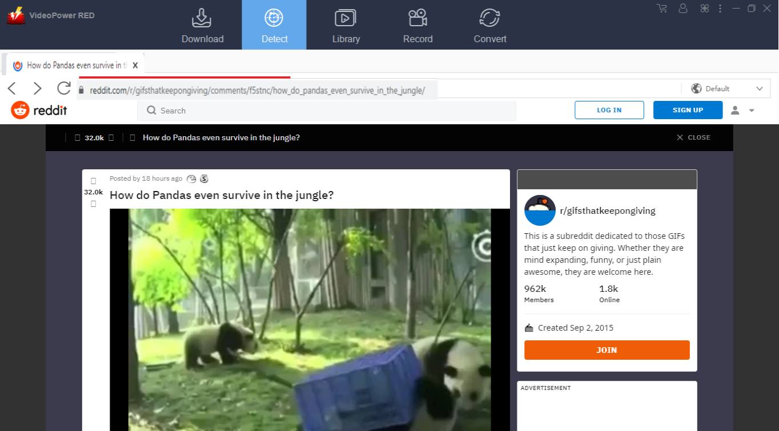Close the 'How do Pandas' browser tab

point(135,66)
